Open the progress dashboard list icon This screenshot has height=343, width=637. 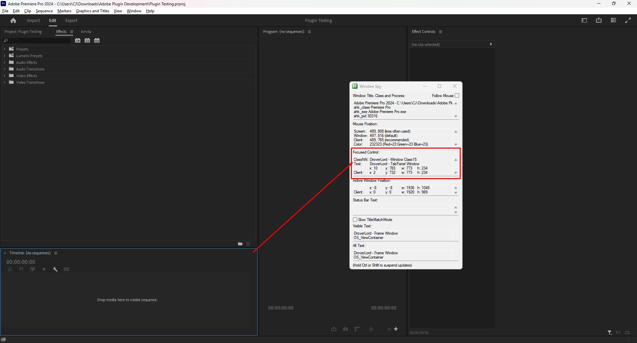point(613,20)
